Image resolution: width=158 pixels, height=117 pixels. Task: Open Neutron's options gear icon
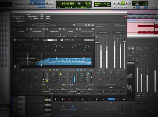tap(89, 25)
